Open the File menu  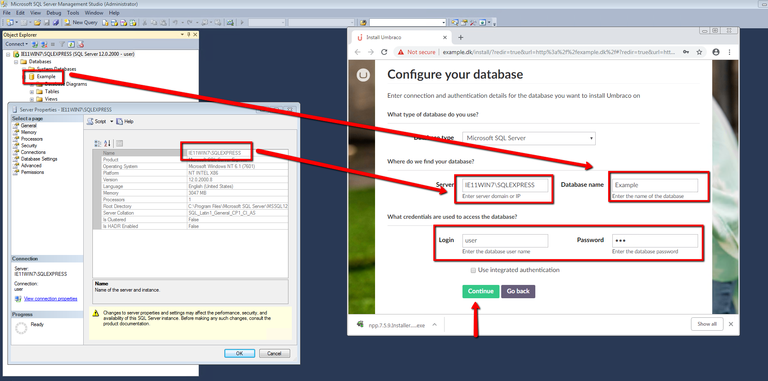click(x=7, y=13)
